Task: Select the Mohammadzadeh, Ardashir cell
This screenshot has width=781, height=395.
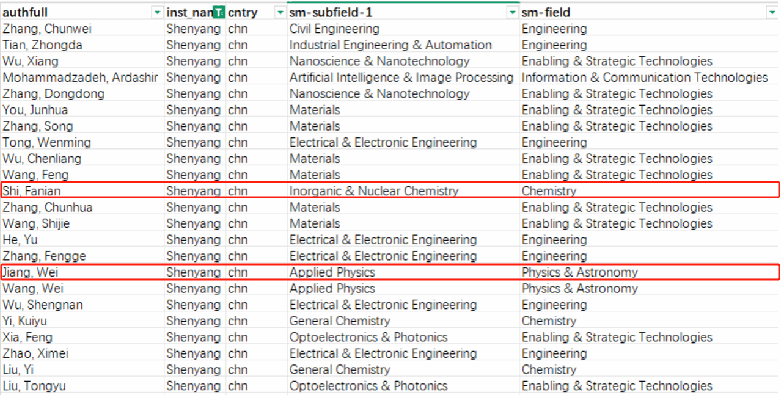Action: [x=80, y=78]
